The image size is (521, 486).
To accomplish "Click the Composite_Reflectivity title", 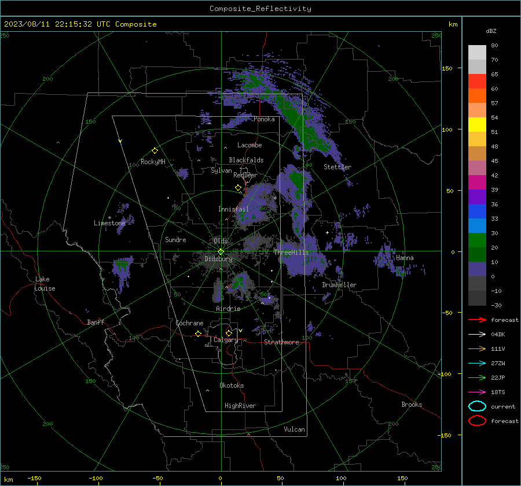I will (260, 9).
